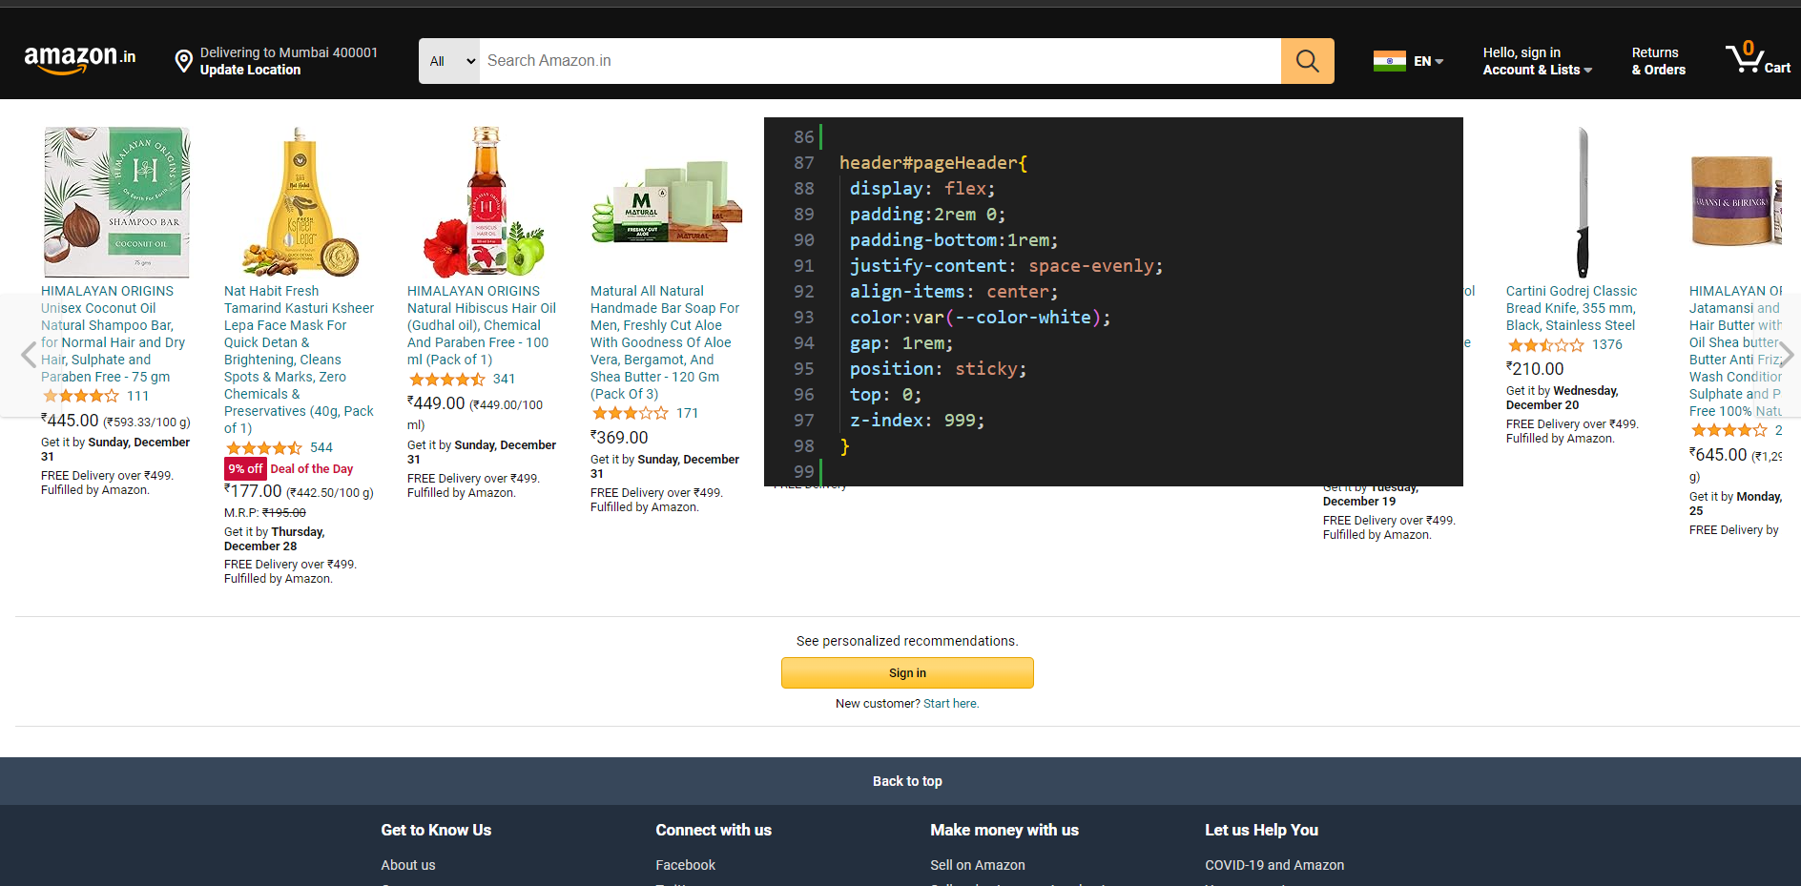Screen dimensions: 1801x886
Task: Click the 9% off badge
Action: point(245,468)
